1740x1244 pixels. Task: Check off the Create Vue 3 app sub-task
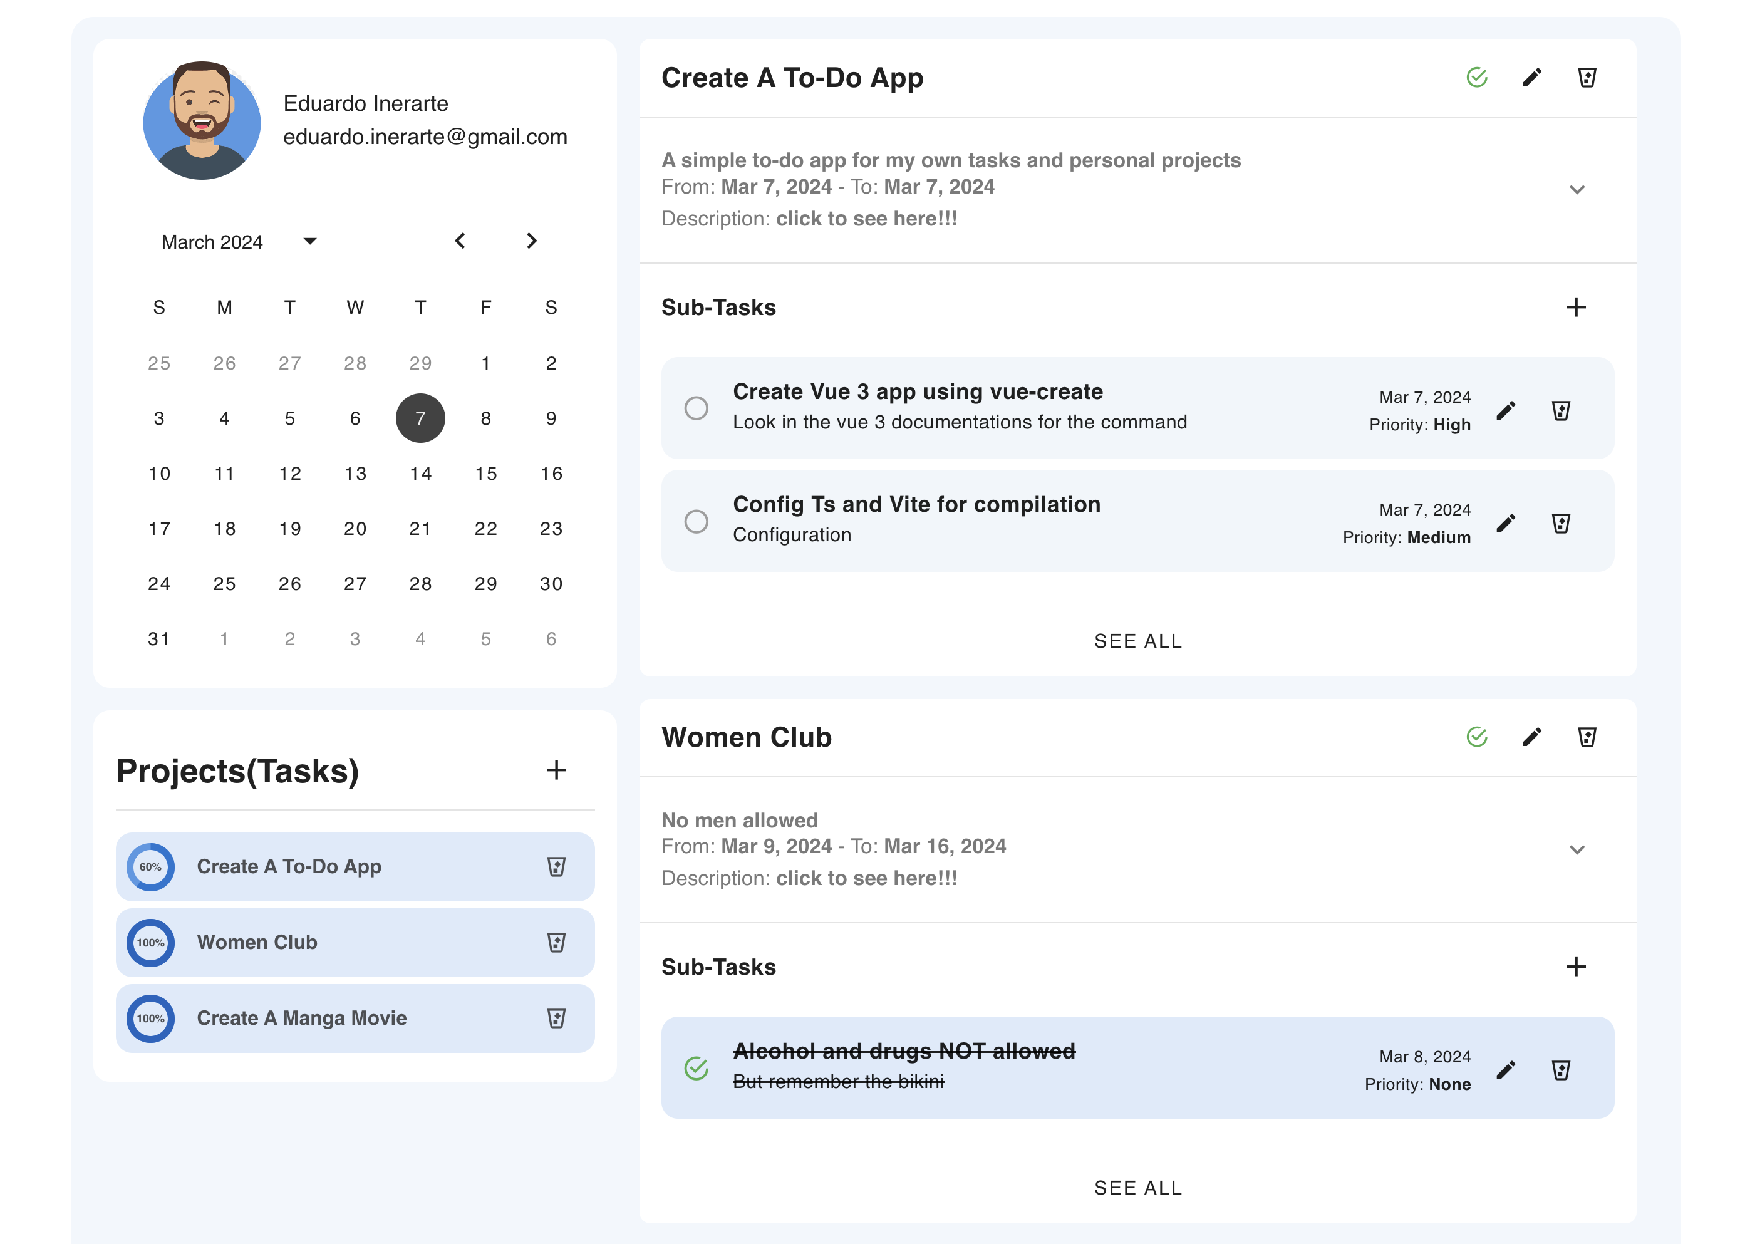(x=695, y=408)
